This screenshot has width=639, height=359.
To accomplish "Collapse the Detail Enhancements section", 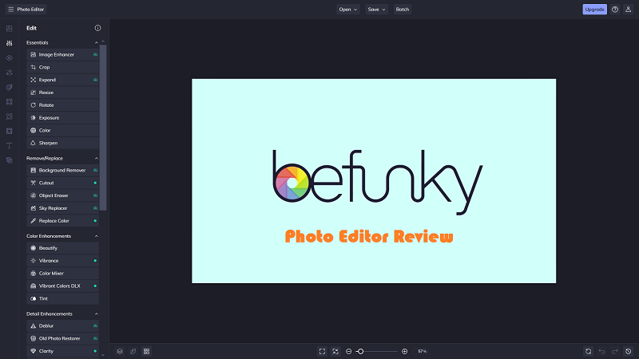I will (96, 314).
